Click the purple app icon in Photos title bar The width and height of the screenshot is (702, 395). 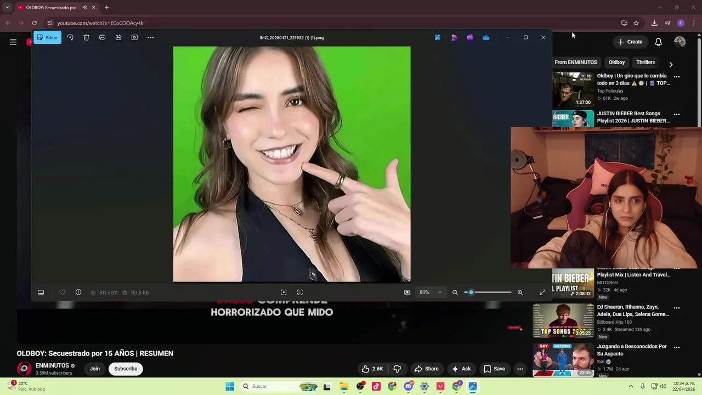pos(469,37)
